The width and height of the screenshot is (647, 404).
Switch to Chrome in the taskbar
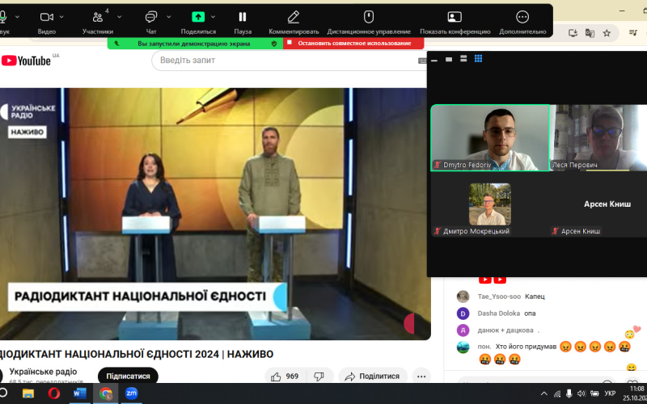[x=106, y=393]
